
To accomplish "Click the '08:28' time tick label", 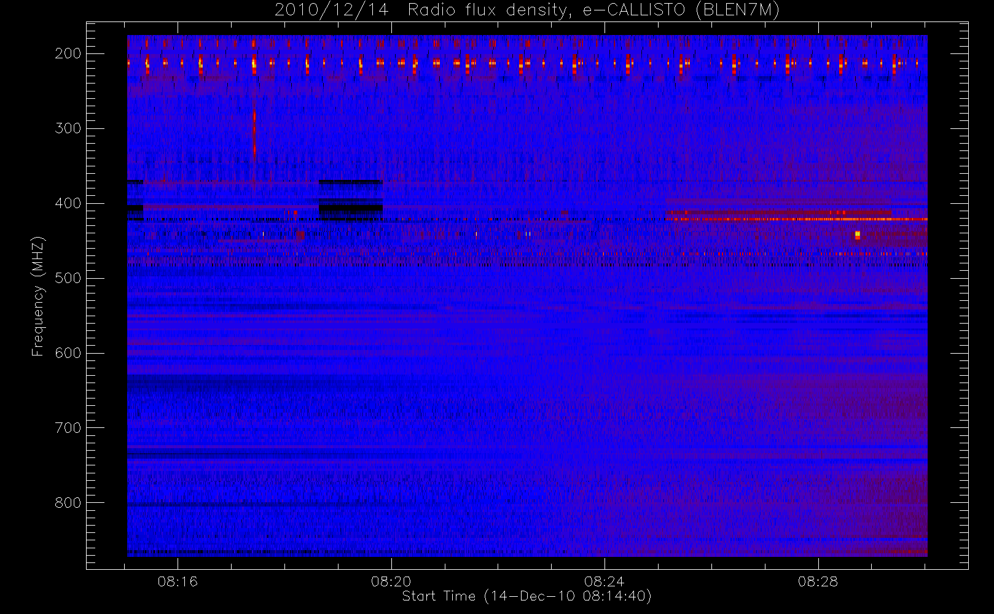I will coord(818,581).
